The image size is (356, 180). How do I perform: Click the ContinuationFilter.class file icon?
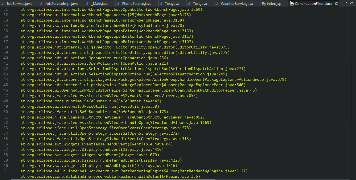click(x=292, y=4)
